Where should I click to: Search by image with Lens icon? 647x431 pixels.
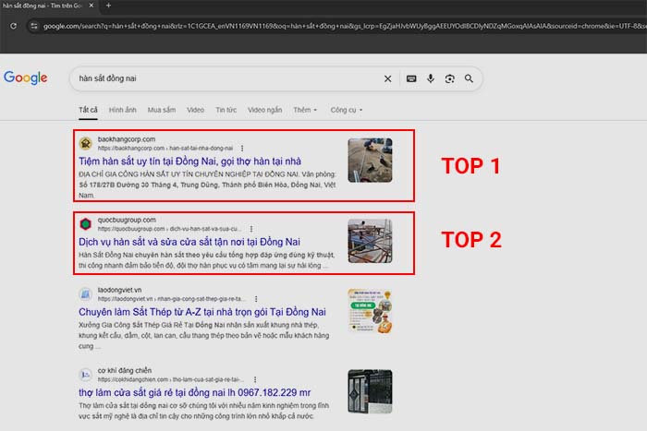pyautogui.click(x=450, y=78)
